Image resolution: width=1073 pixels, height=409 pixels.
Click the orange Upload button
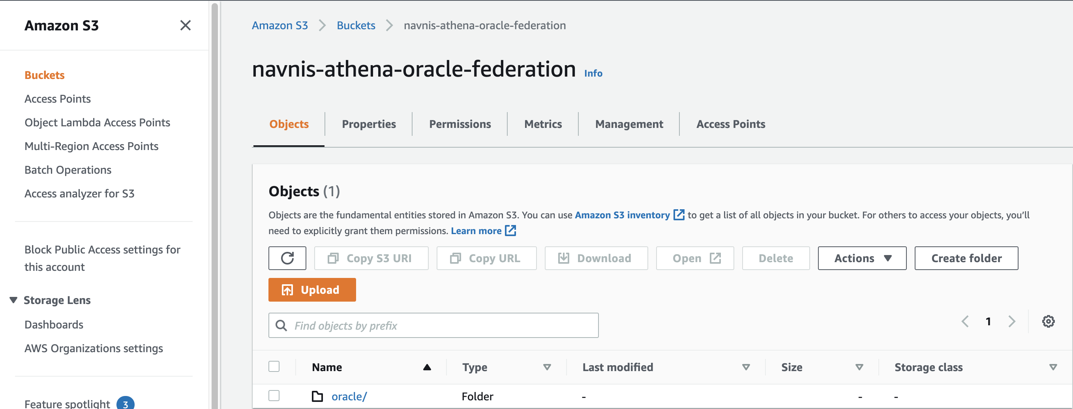[x=312, y=290]
